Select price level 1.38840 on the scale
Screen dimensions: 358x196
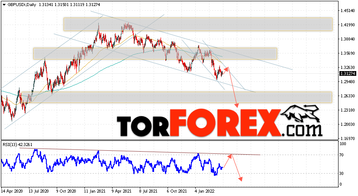click(x=348, y=39)
